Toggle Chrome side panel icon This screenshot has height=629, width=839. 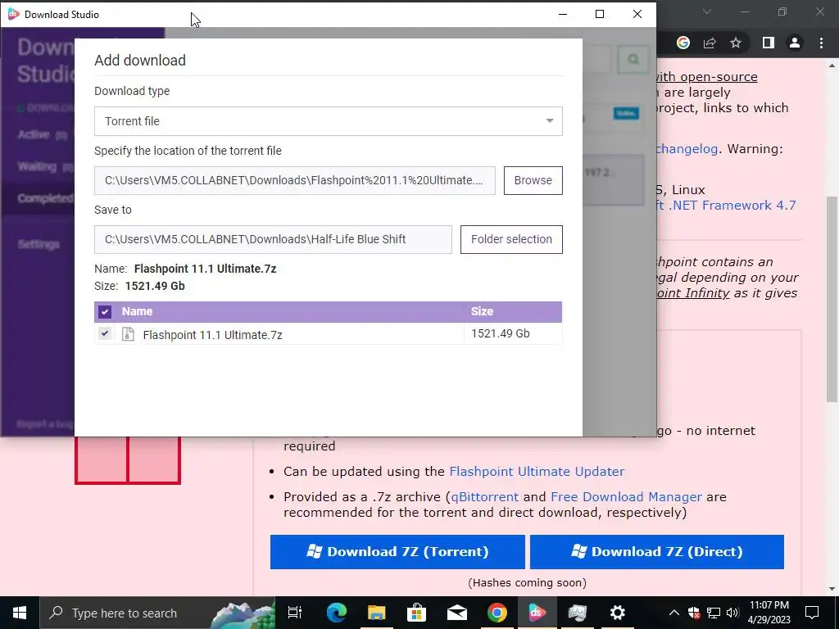(769, 43)
